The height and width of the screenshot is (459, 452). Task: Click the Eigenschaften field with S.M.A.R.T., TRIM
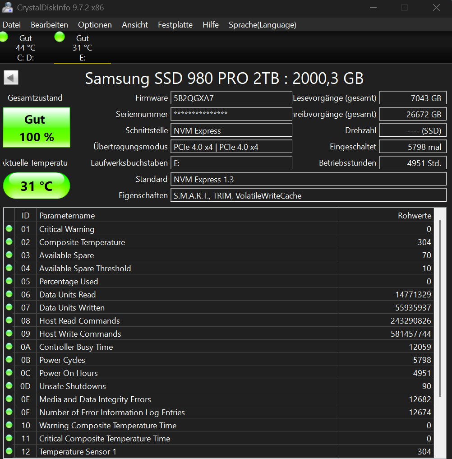pyautogui.click(x=309, y=195)
